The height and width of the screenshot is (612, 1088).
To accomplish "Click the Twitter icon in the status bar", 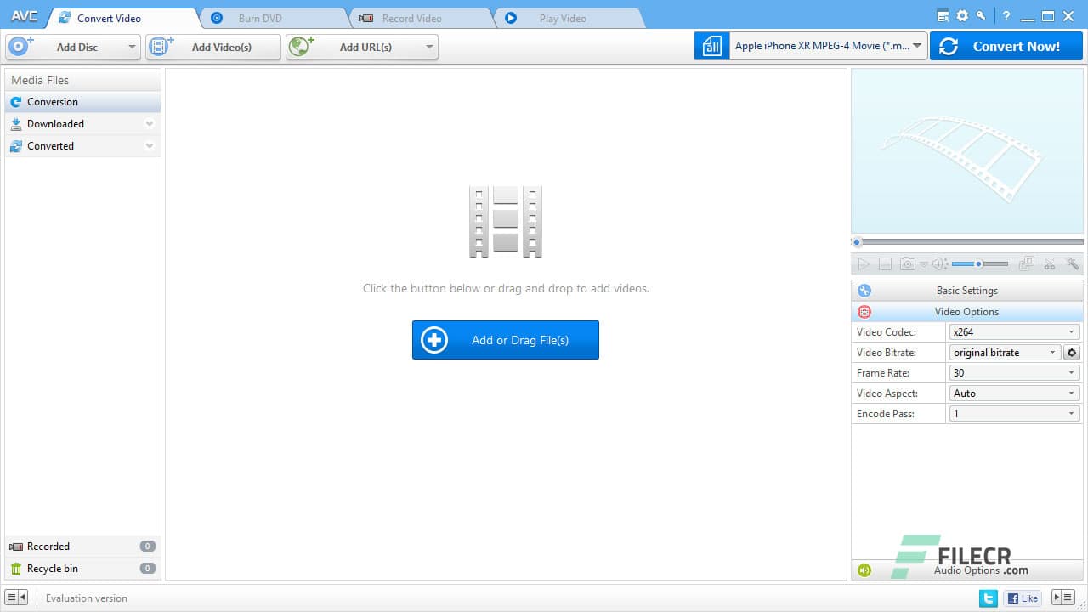I will (x=988, y=598).
